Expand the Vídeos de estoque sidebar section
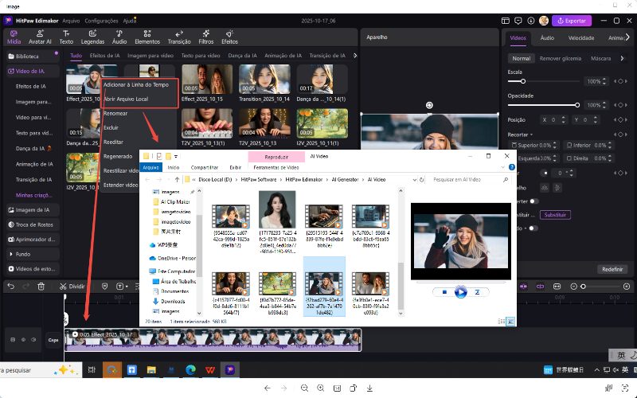Viewport: 637px width, 398px height. [x=33, y=268]
